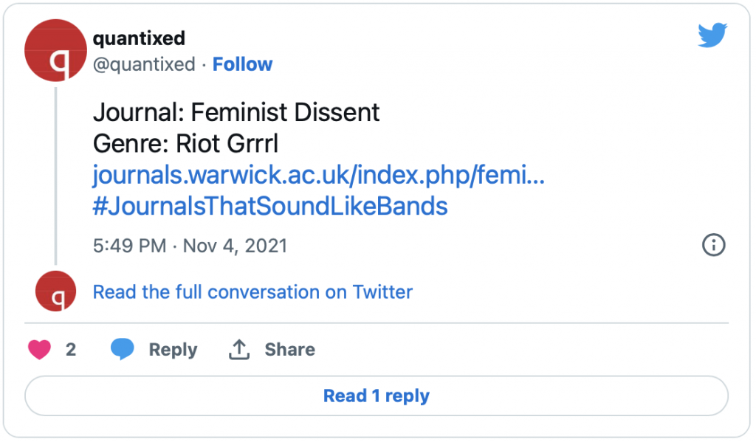Click the 'Journal: Feminist Dissent' tweet text
Screen dimensions: 756x442
tap(236, 112)
